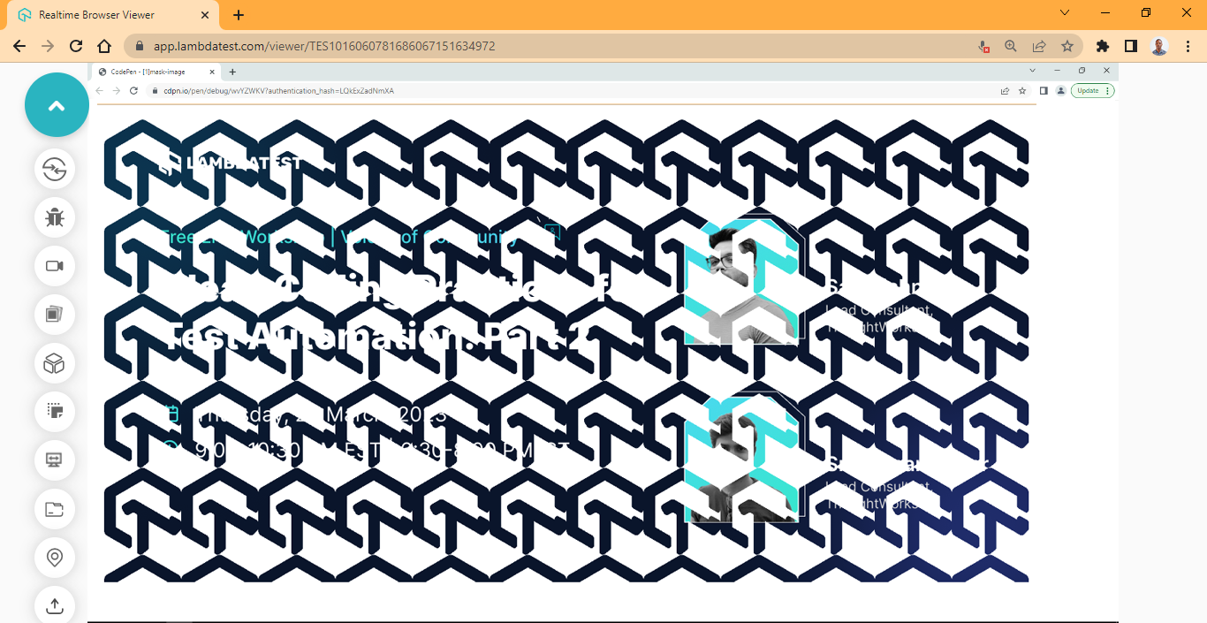Open the outer Chrome three-dot menu
The image size is (1207, 623).
[1188, 46]
